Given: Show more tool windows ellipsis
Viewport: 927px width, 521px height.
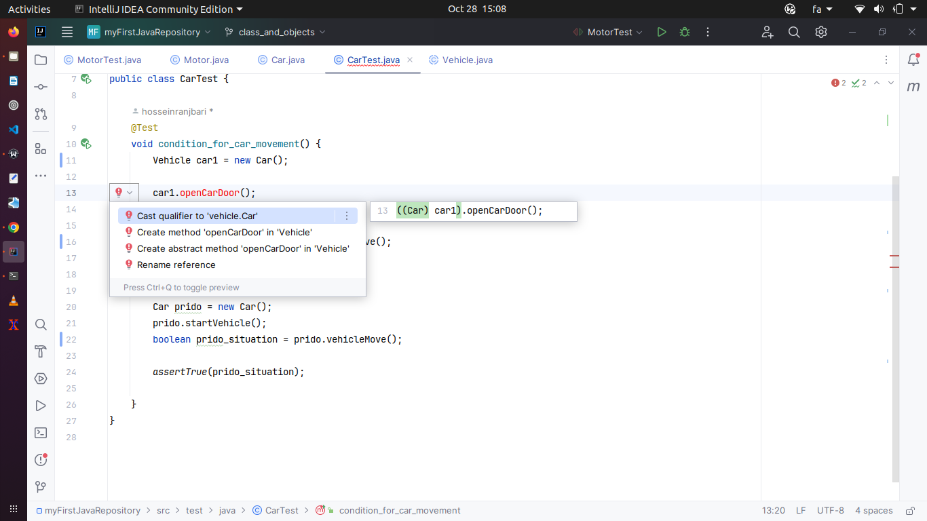Looking at the screenshot, I should [41, 176].
